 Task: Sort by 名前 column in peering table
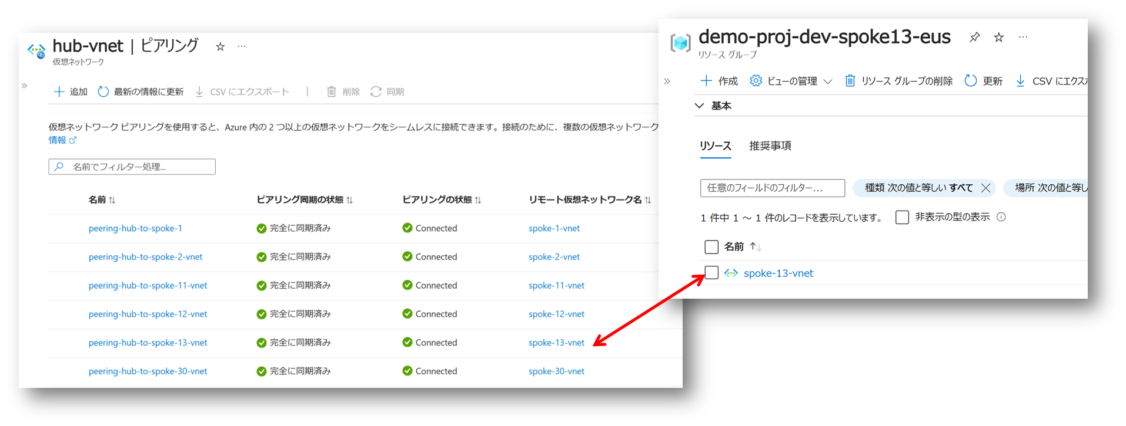[x=102, y=200]
